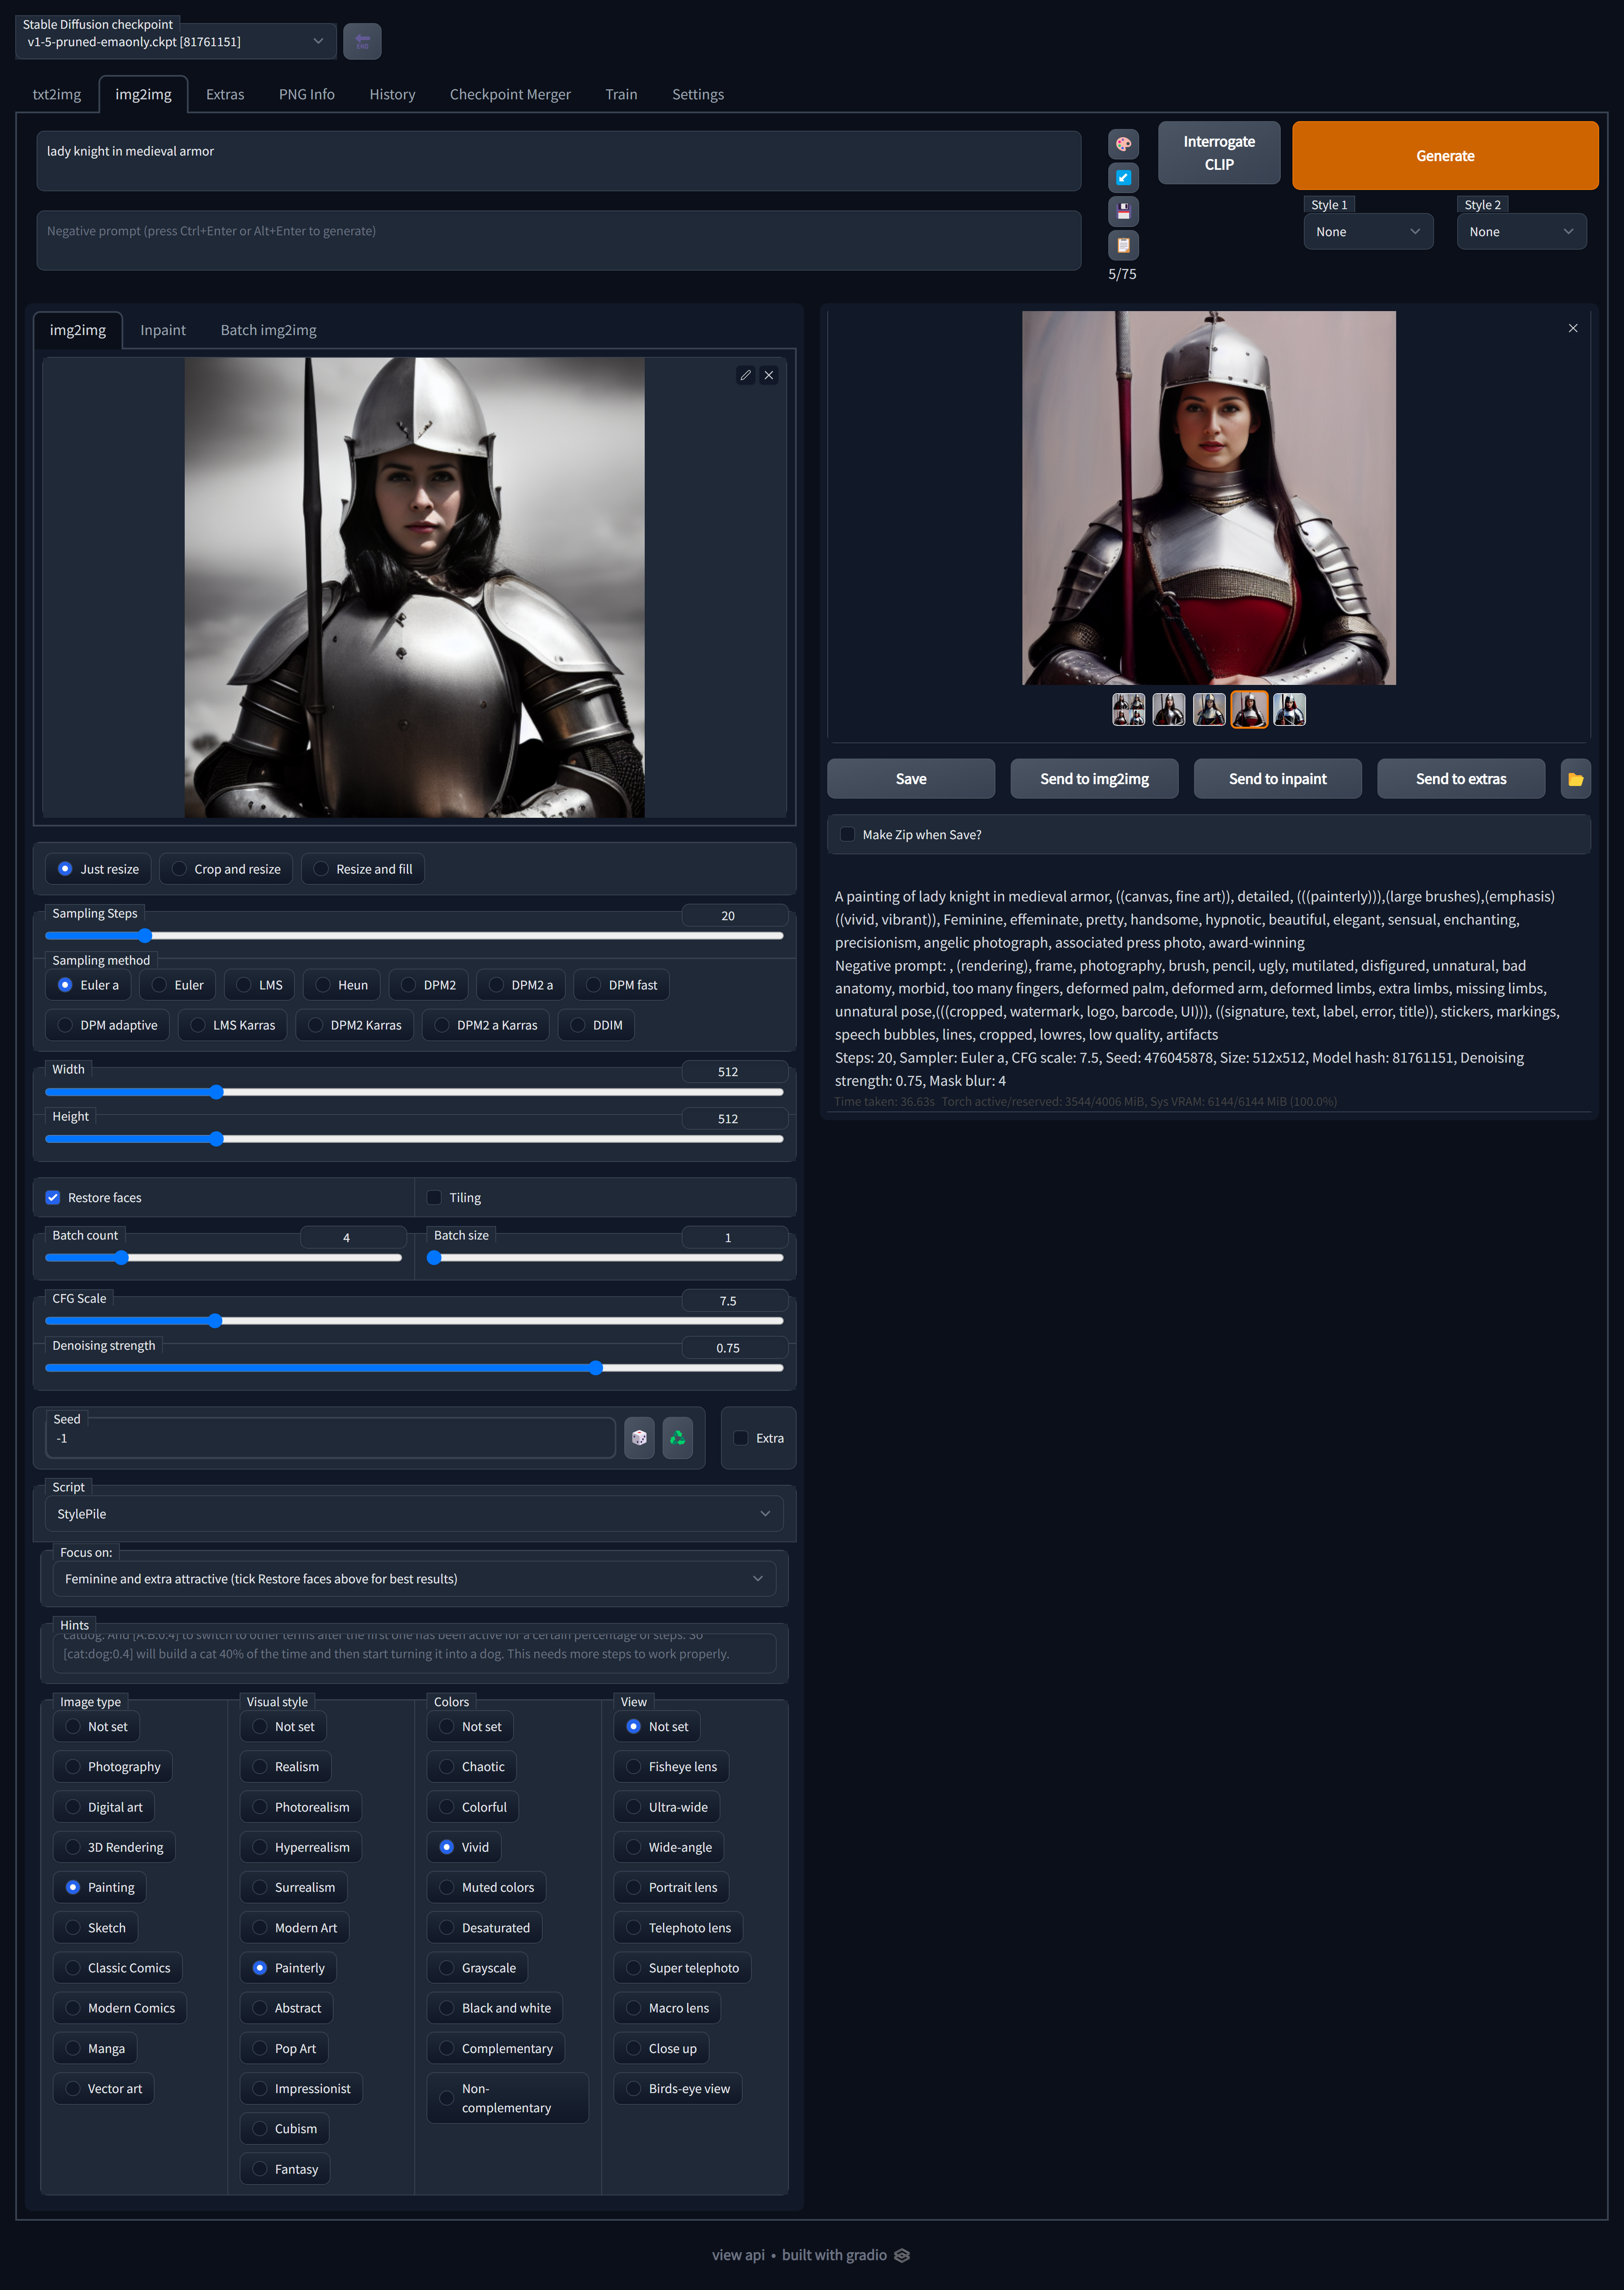Open the Script StylePile dropdown

coord(414,1514)
